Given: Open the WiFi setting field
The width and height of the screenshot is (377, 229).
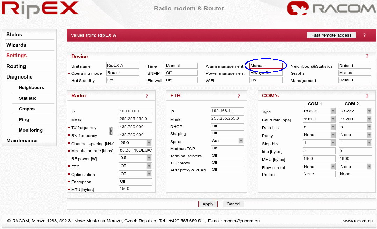Looking at the screenshot, I should coord(266,80).
